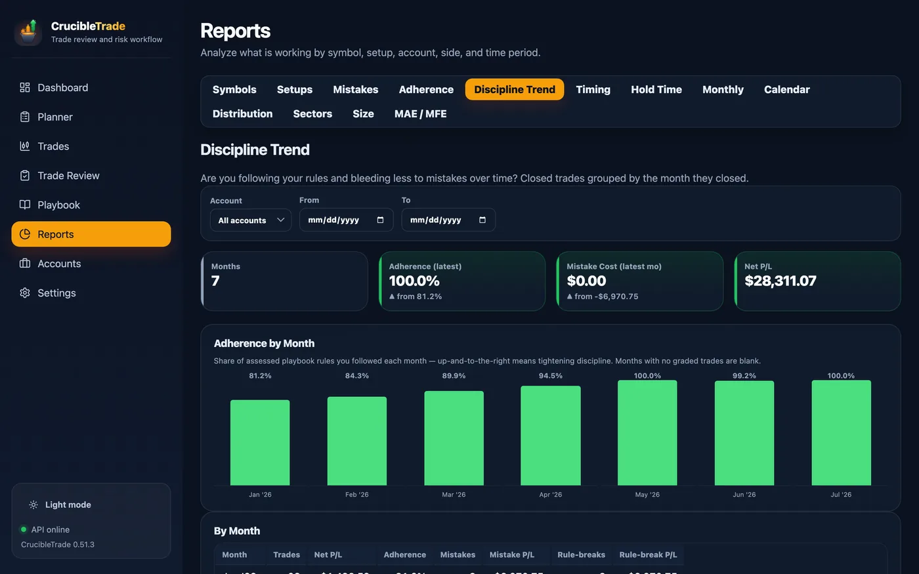
Task: Click the Planner clipboard icon
Action: pyautogui.click(x=25, y=117)
